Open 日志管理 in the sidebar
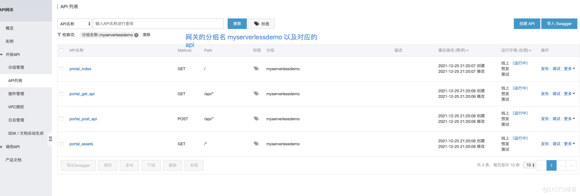This screenshot has width=580, height=196. point(16,120)
